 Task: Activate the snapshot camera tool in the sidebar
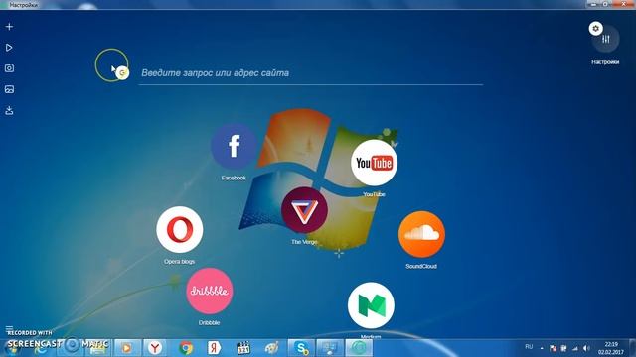pos(9,68)
